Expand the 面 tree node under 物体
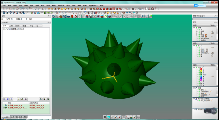219x120 pixels. (197, 33)
